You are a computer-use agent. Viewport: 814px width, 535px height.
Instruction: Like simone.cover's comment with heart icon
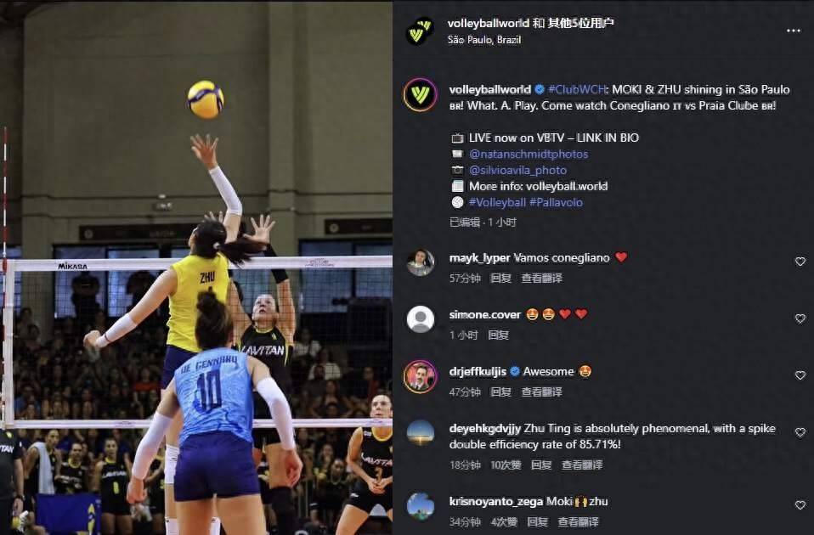[800, 318]
